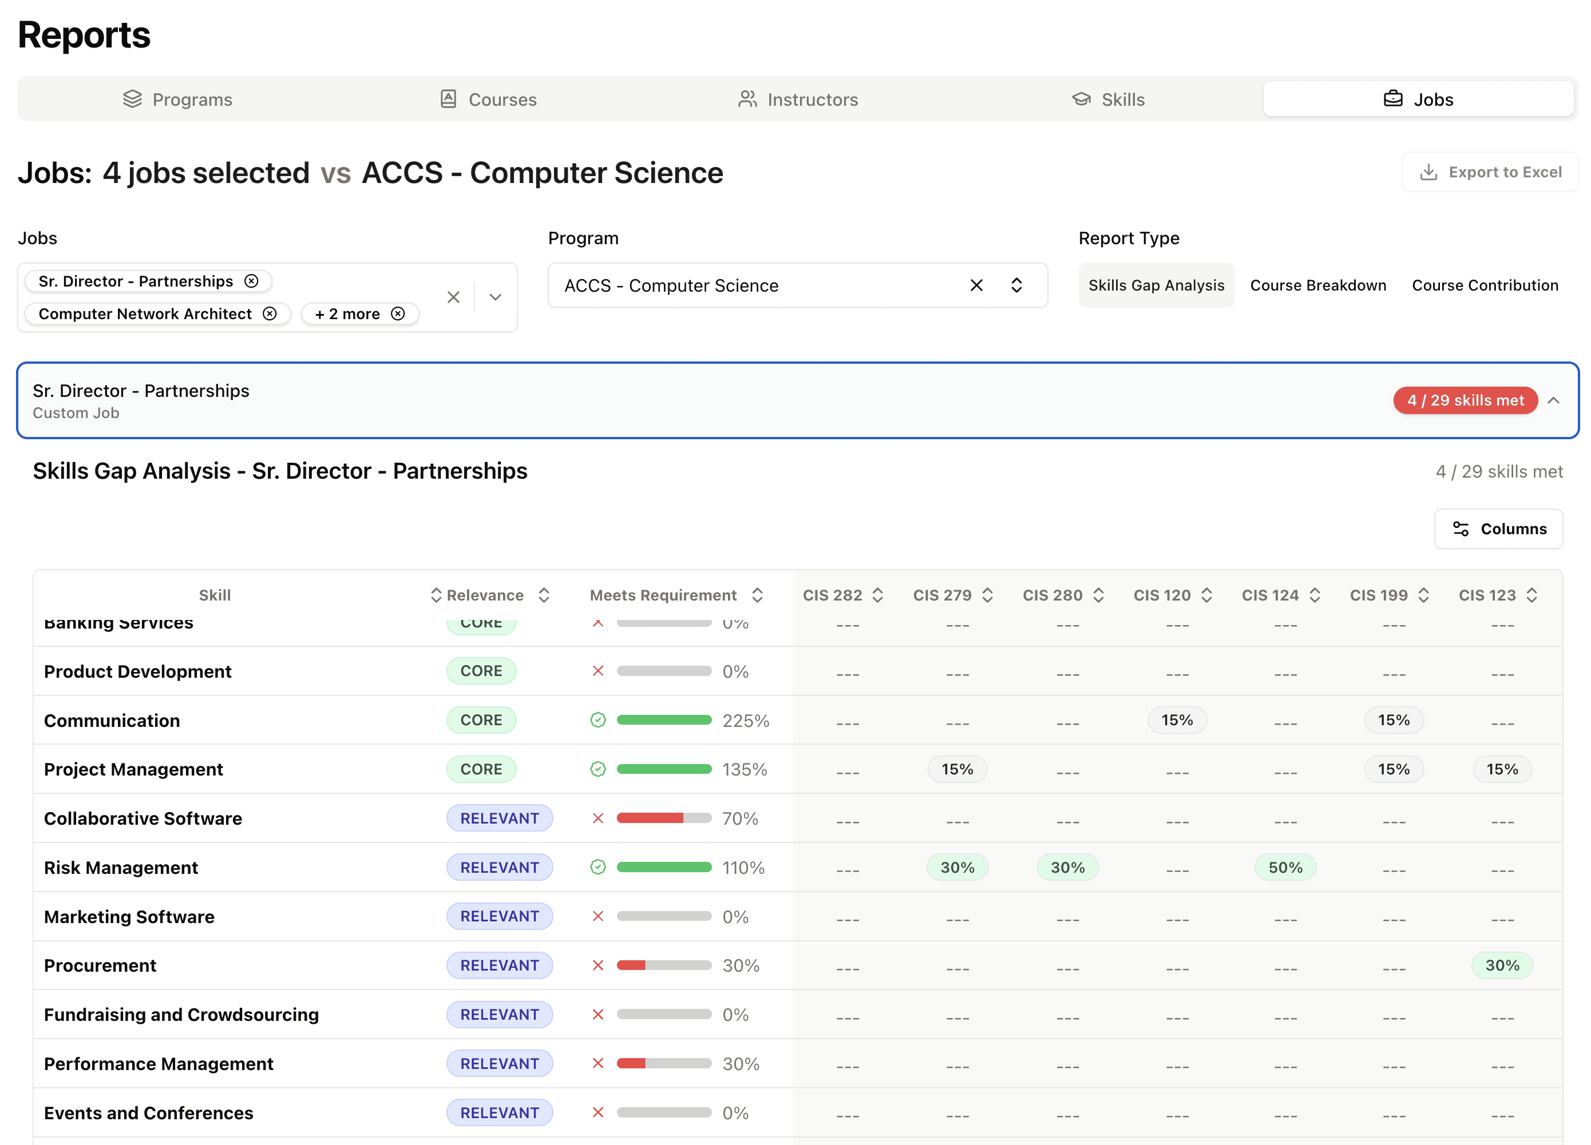Sort by Meets Requirement

click(757, 595)
